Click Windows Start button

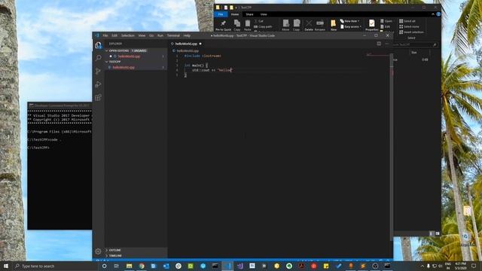(6, 266)
